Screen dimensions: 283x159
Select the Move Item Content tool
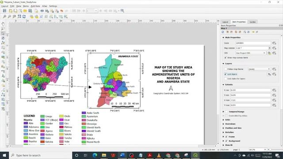click(x=3, y=38)
